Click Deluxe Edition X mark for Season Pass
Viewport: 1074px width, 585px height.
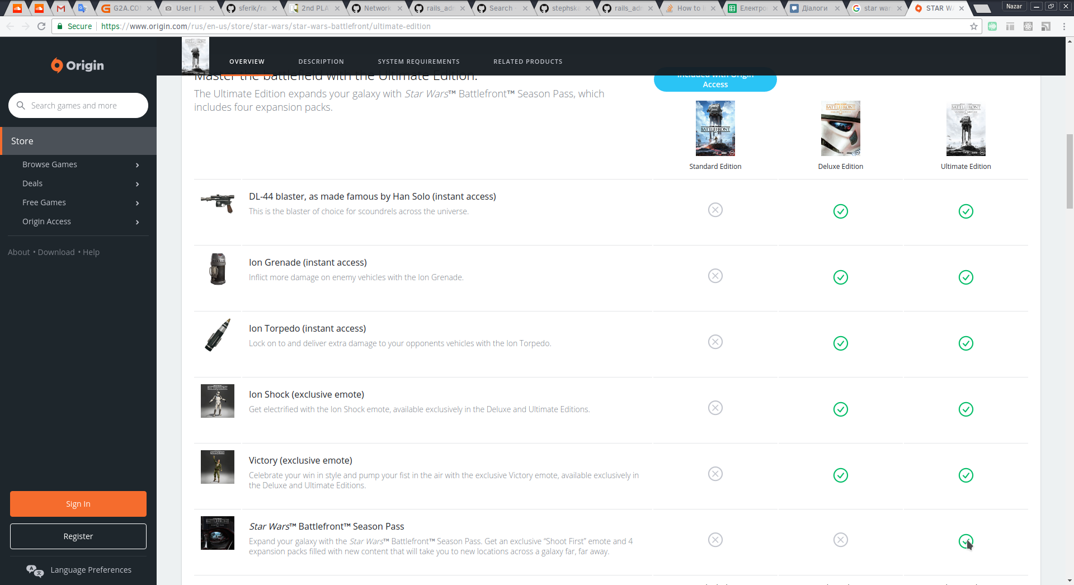841,540
